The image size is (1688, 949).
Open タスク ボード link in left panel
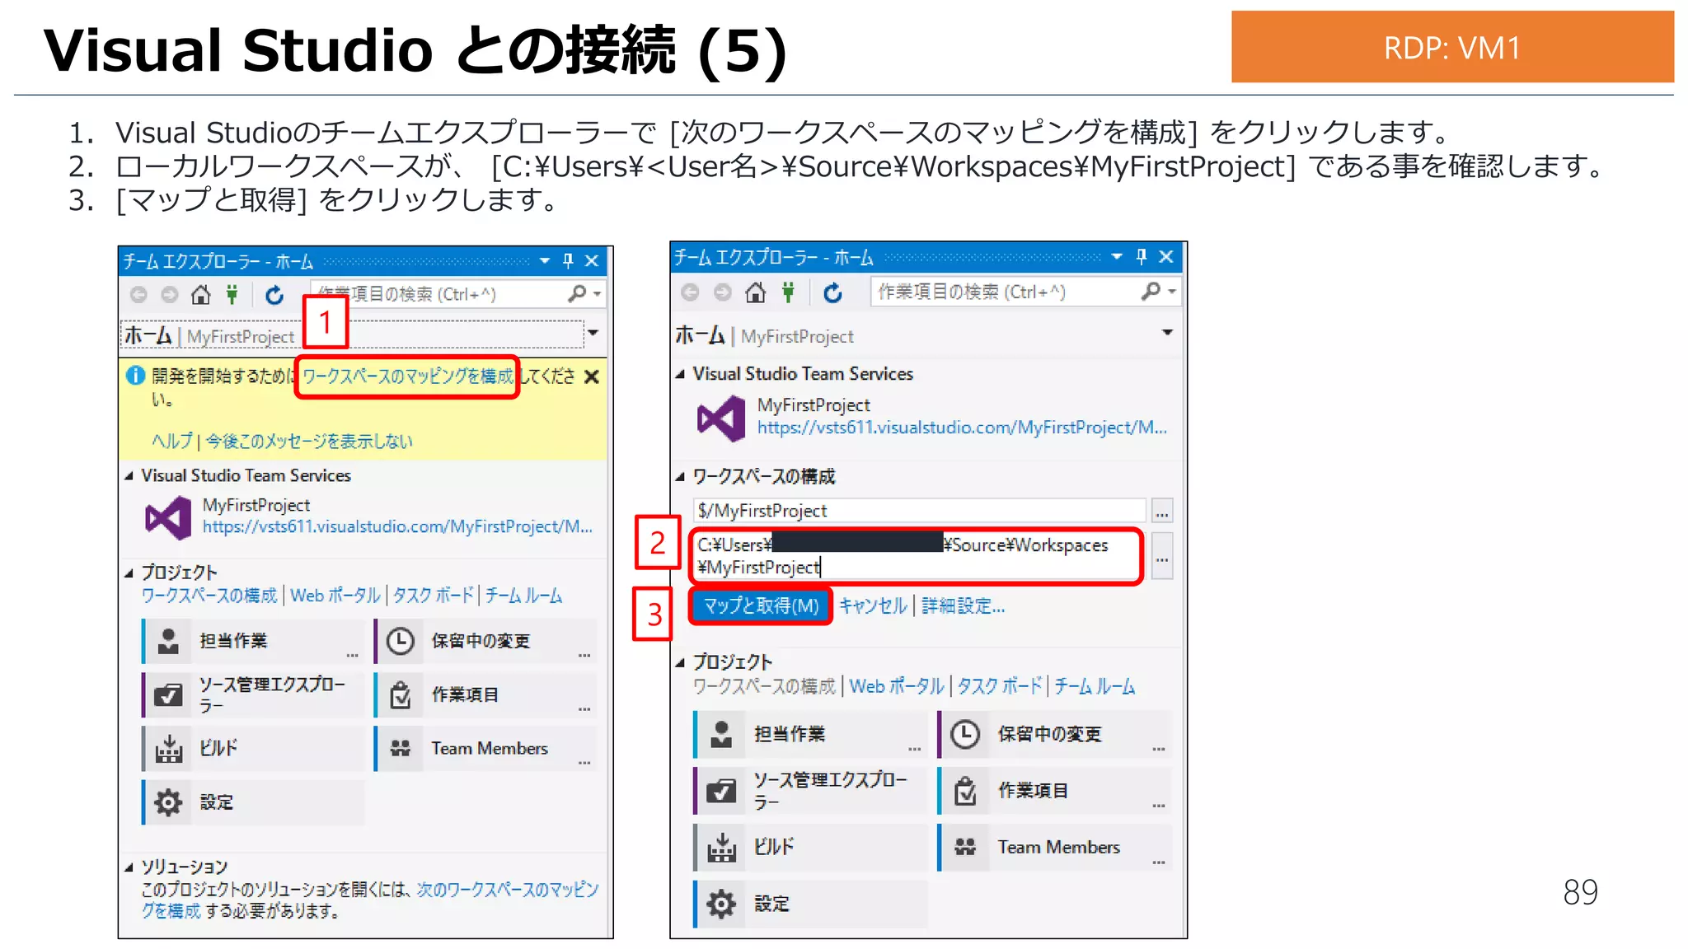click(x=434, y=596)
